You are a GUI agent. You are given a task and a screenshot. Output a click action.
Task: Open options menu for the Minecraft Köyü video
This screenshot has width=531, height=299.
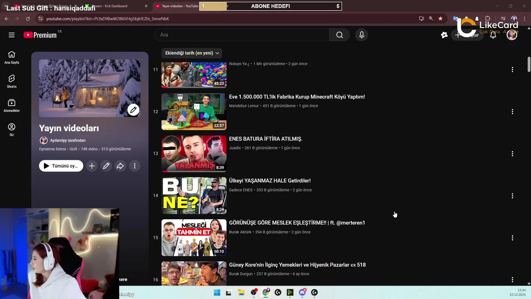512,112
